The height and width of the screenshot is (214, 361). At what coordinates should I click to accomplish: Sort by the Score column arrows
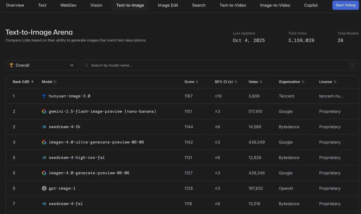[197, 82]
